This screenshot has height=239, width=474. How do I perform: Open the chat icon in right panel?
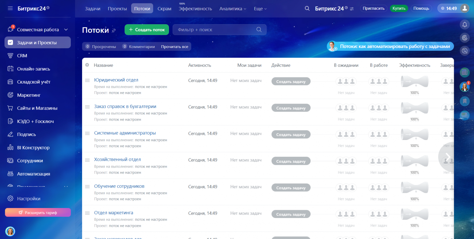465,51
